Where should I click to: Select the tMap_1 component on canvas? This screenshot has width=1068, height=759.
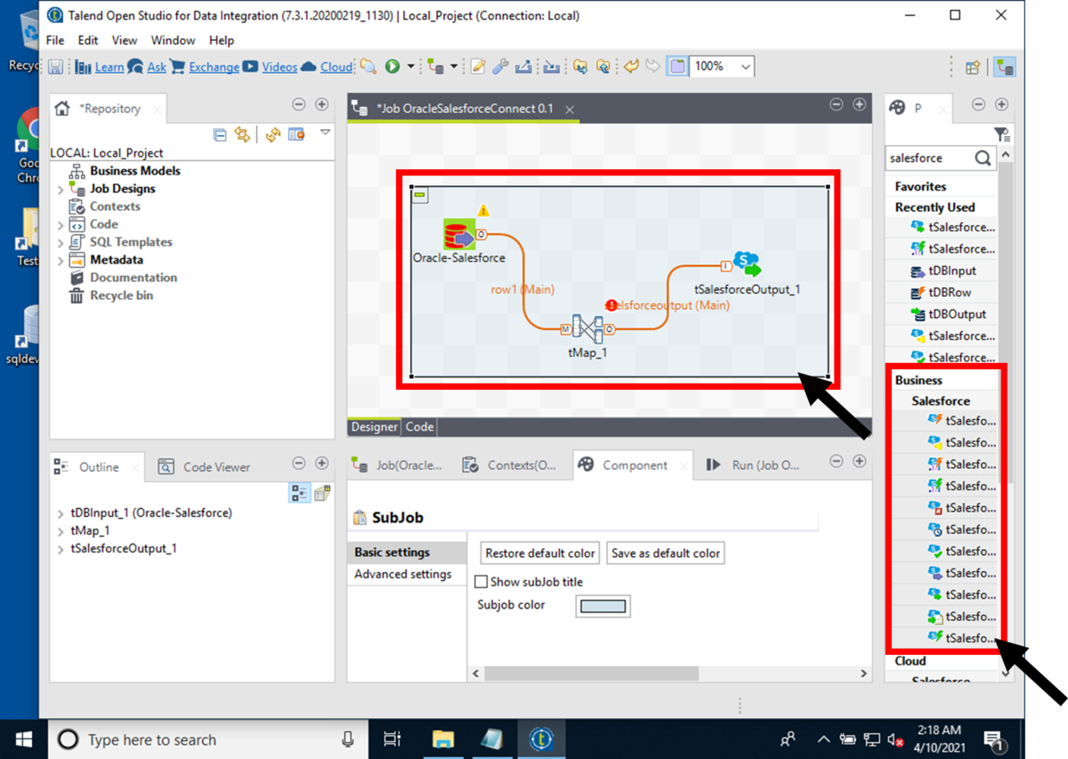point(587,329)
